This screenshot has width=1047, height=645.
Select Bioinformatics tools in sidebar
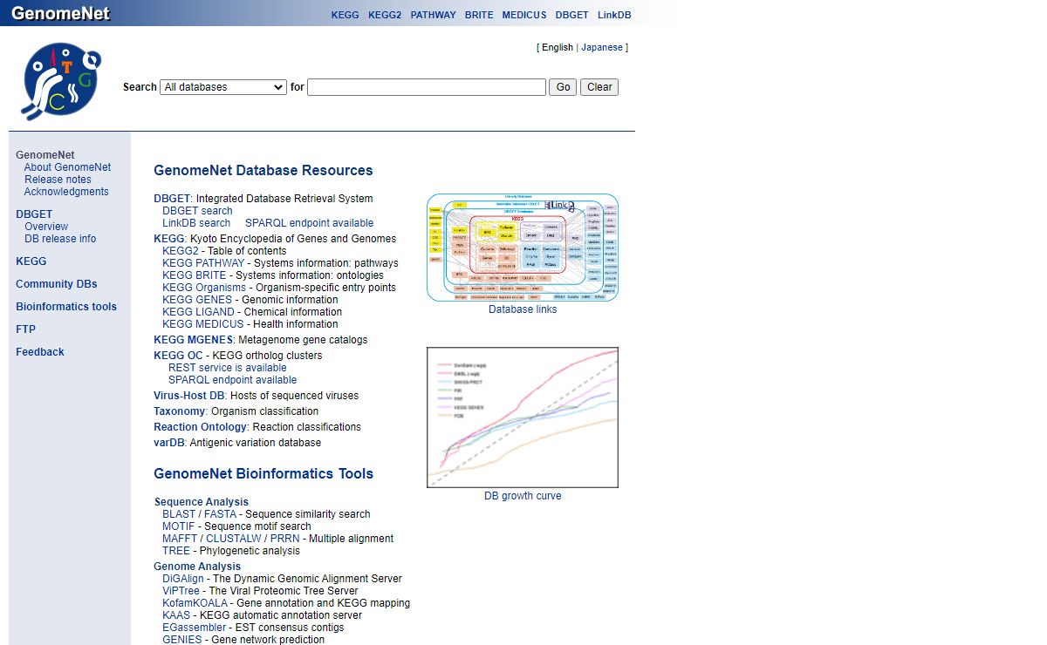click(66, 307)
